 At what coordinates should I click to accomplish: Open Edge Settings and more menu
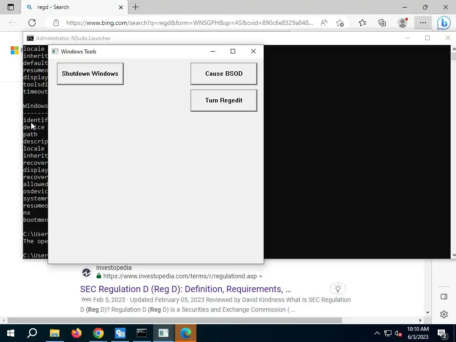[423, 23]
